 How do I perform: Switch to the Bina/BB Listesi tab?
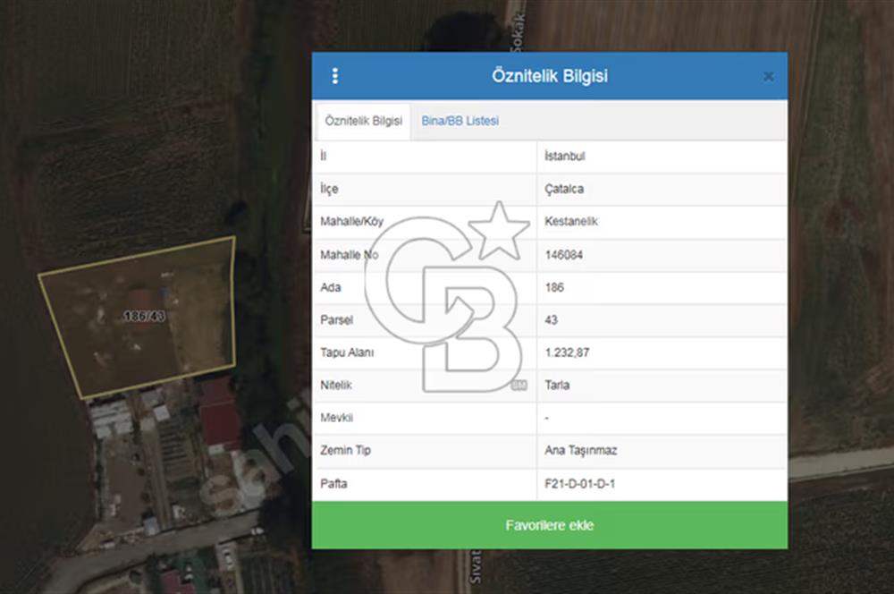460,121
